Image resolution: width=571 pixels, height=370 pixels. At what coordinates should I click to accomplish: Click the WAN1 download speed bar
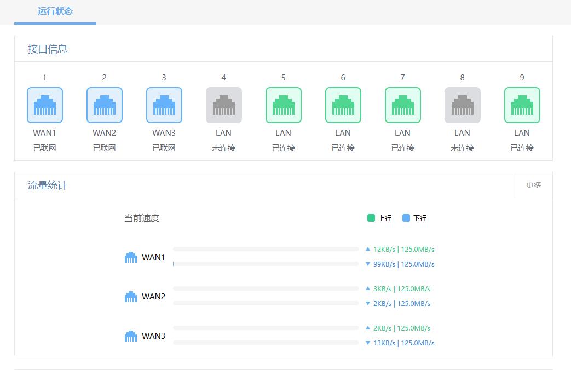tap(266, 264)
